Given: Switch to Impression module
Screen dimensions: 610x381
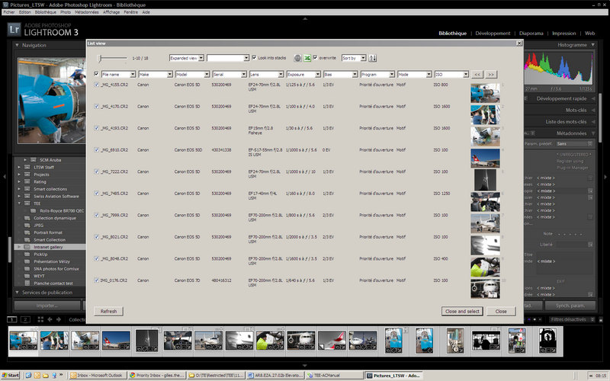Looking at the screenshot, I should tap(563, 33).
